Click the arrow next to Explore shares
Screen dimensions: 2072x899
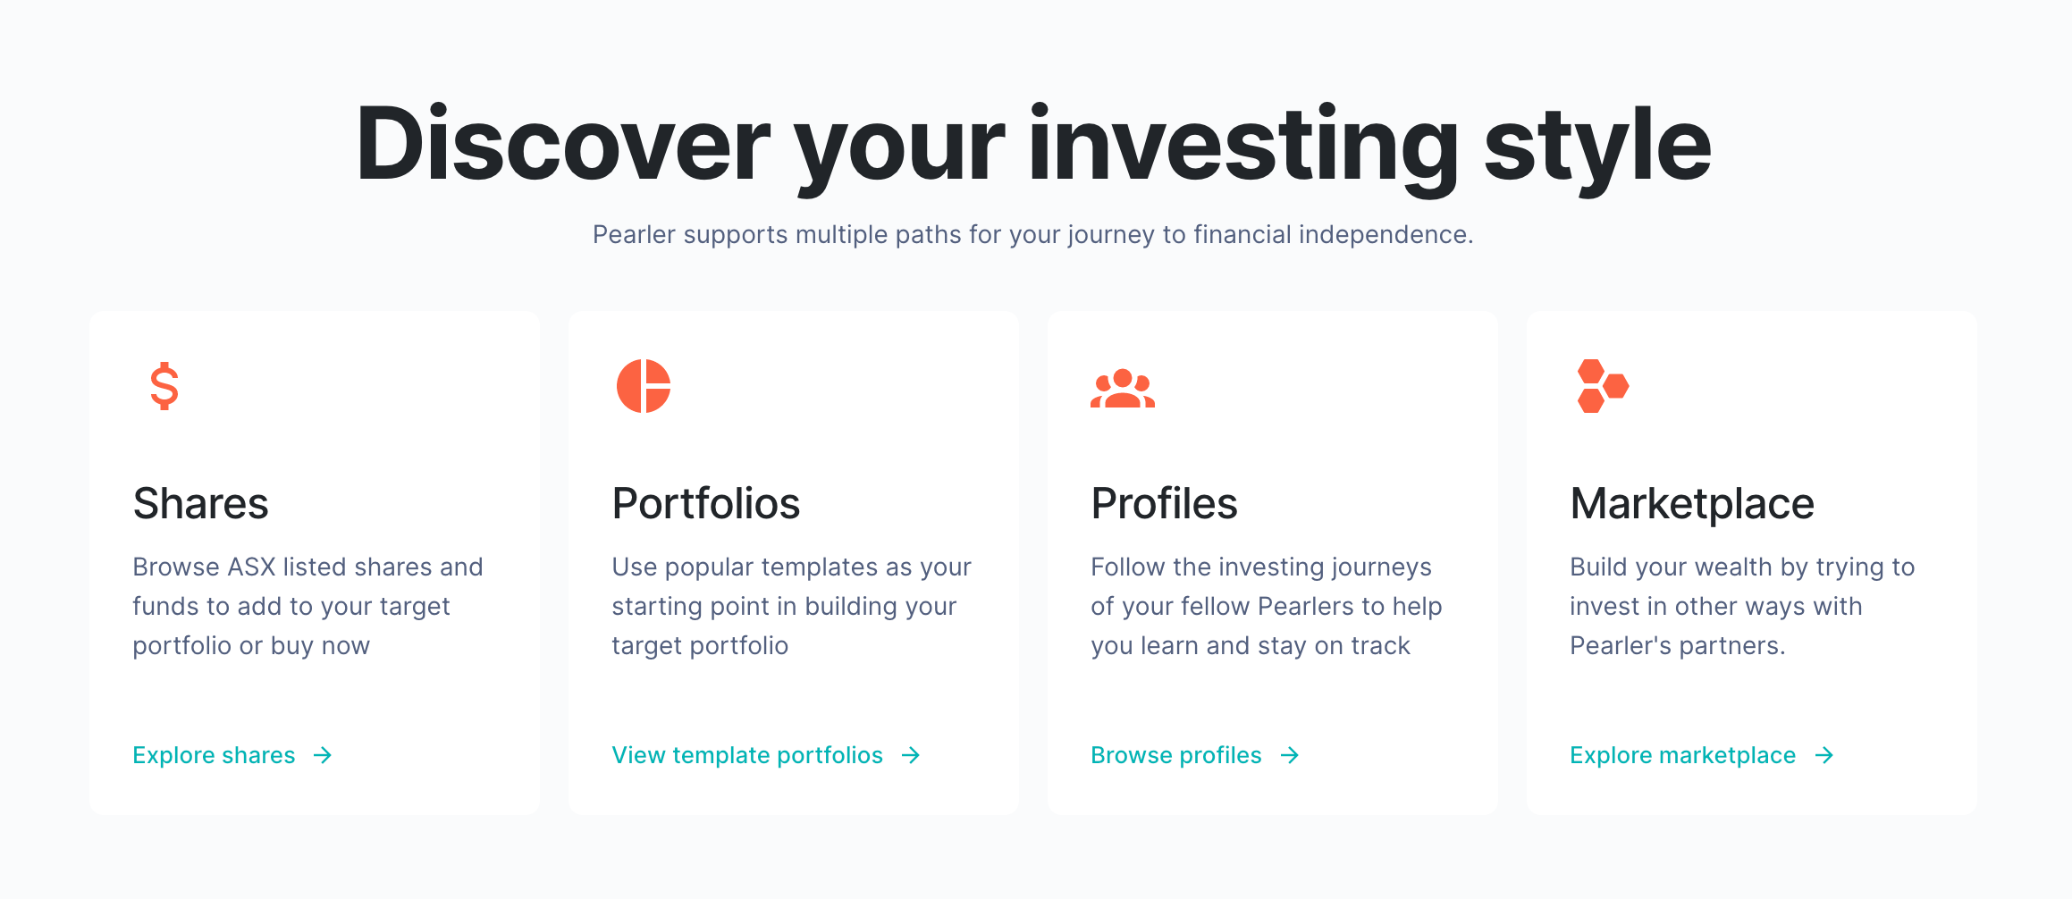323,755
